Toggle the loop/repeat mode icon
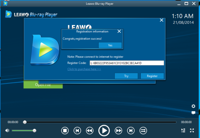 click(143, 131)
